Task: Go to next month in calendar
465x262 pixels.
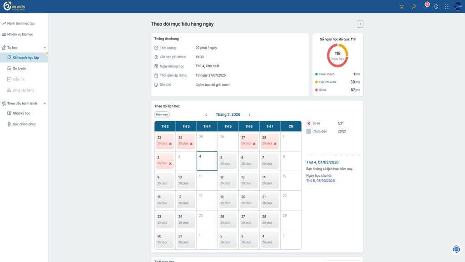Action: pyautogui.click(x=249, y=115)
